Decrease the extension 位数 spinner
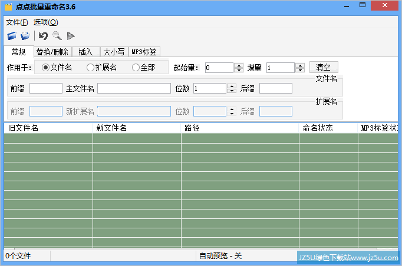 click(x=232, y=114)
